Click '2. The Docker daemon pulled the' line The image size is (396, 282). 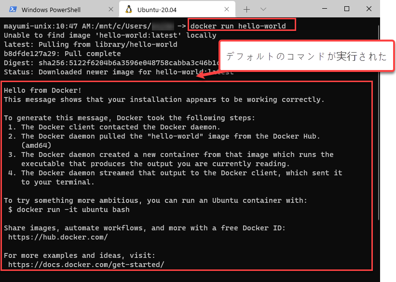point(164,136)
